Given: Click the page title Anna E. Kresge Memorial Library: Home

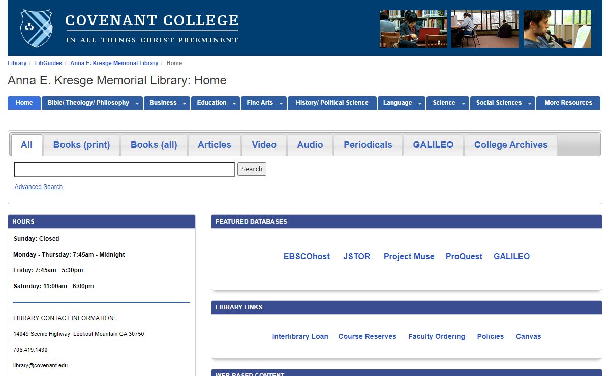Looking at the screenshot, I should [x=117, y=80].
